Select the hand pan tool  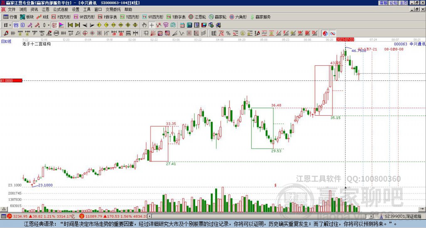(144, 25)
